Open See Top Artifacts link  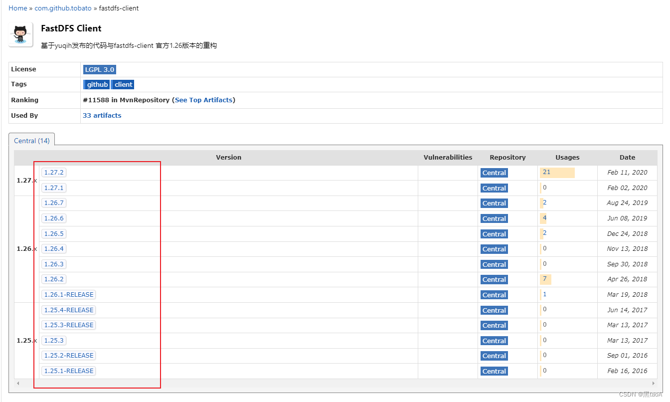pos(203,100)
